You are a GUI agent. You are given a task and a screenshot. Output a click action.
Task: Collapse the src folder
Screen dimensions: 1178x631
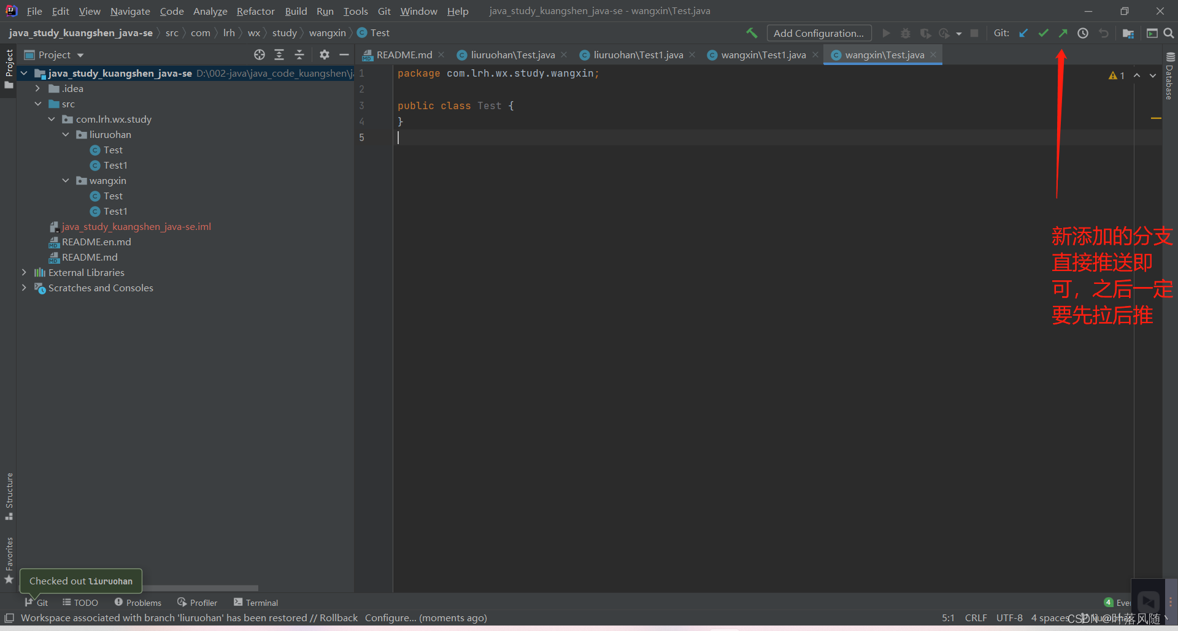[37, 104]
